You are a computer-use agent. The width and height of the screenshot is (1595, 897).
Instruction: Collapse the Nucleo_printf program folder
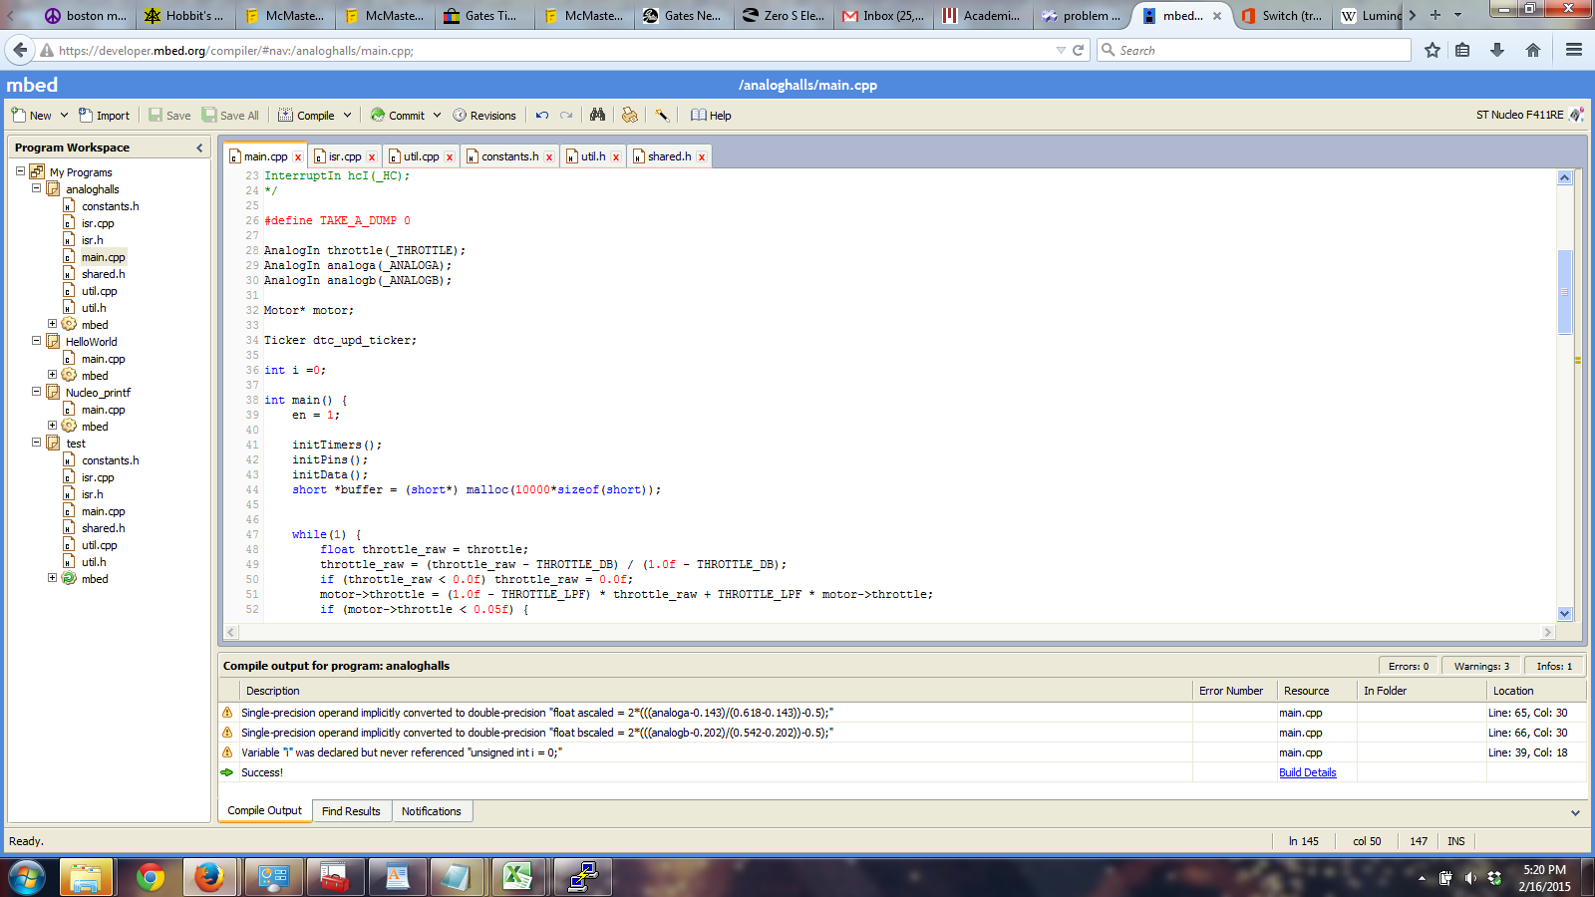coord(36,391)
